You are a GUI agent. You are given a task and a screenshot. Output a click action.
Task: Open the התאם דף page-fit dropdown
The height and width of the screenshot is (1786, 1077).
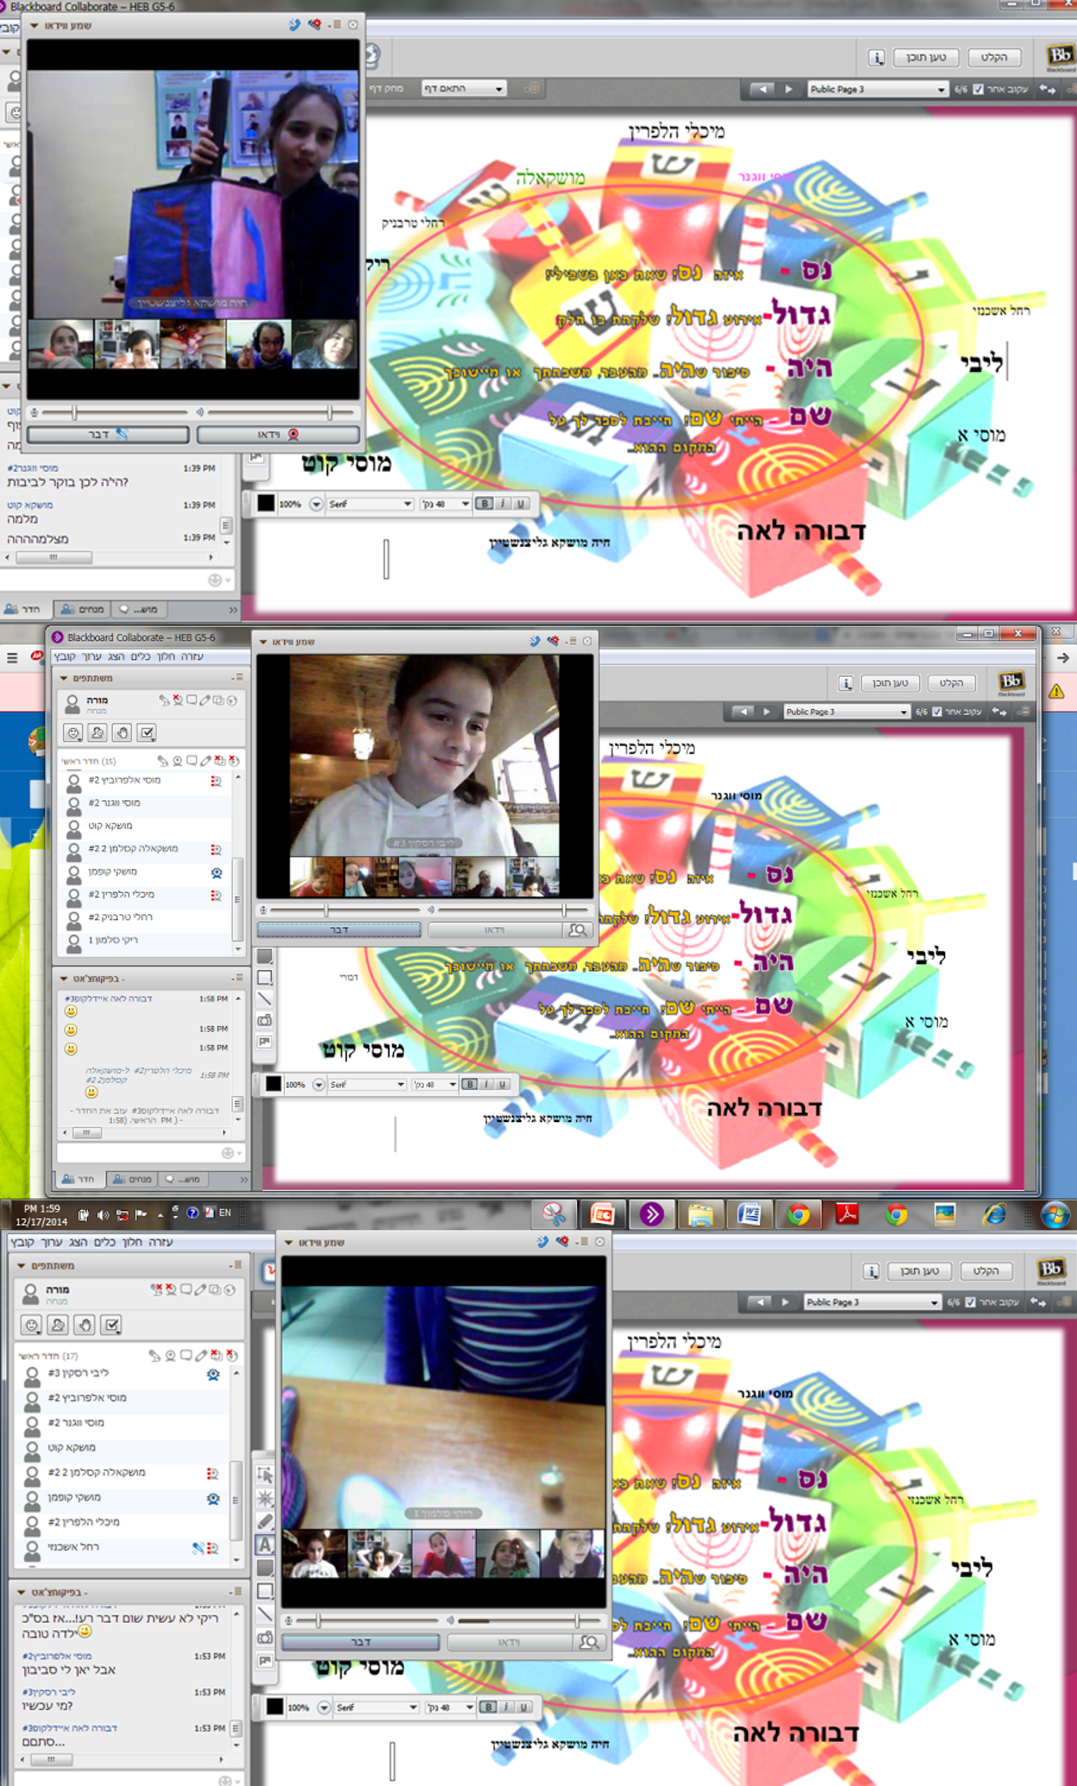(x=463, y=88)
